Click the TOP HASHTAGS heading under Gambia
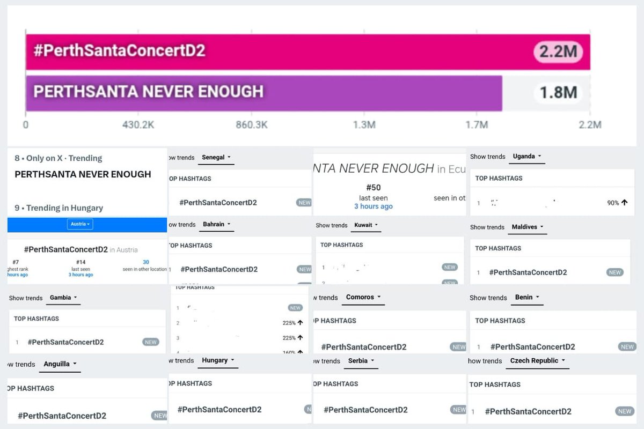This screenshot has height=429, width=644. (x=36, y=319)
